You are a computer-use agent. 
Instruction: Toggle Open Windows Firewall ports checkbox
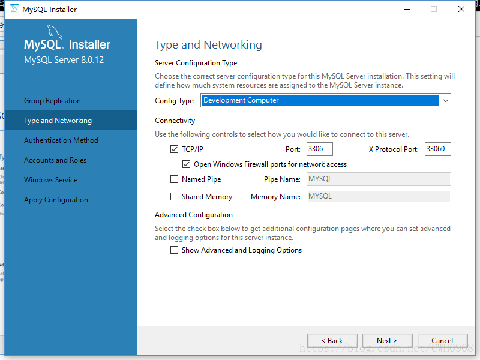tap(186, 164)
